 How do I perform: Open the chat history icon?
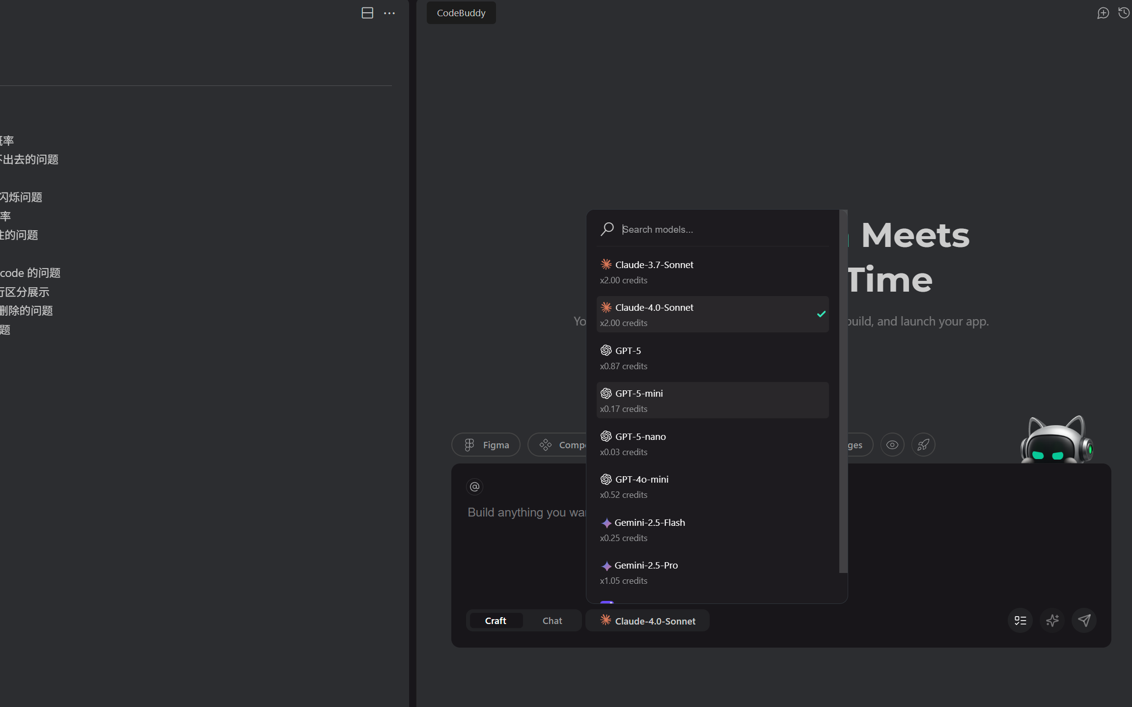coord(1124,13)
